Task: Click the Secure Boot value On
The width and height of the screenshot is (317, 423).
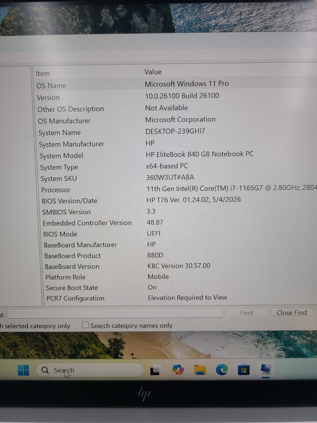Action: [152, 287]
